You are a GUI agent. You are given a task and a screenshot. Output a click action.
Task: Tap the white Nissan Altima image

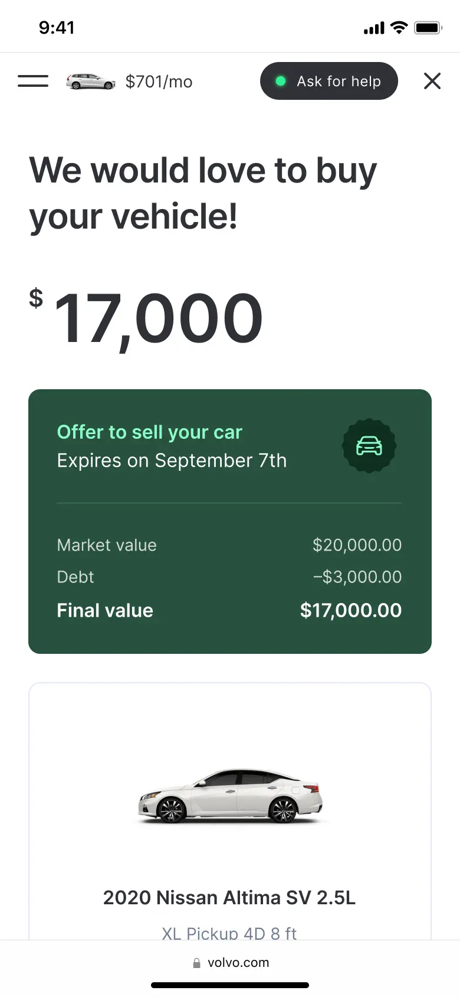(230, 795)
